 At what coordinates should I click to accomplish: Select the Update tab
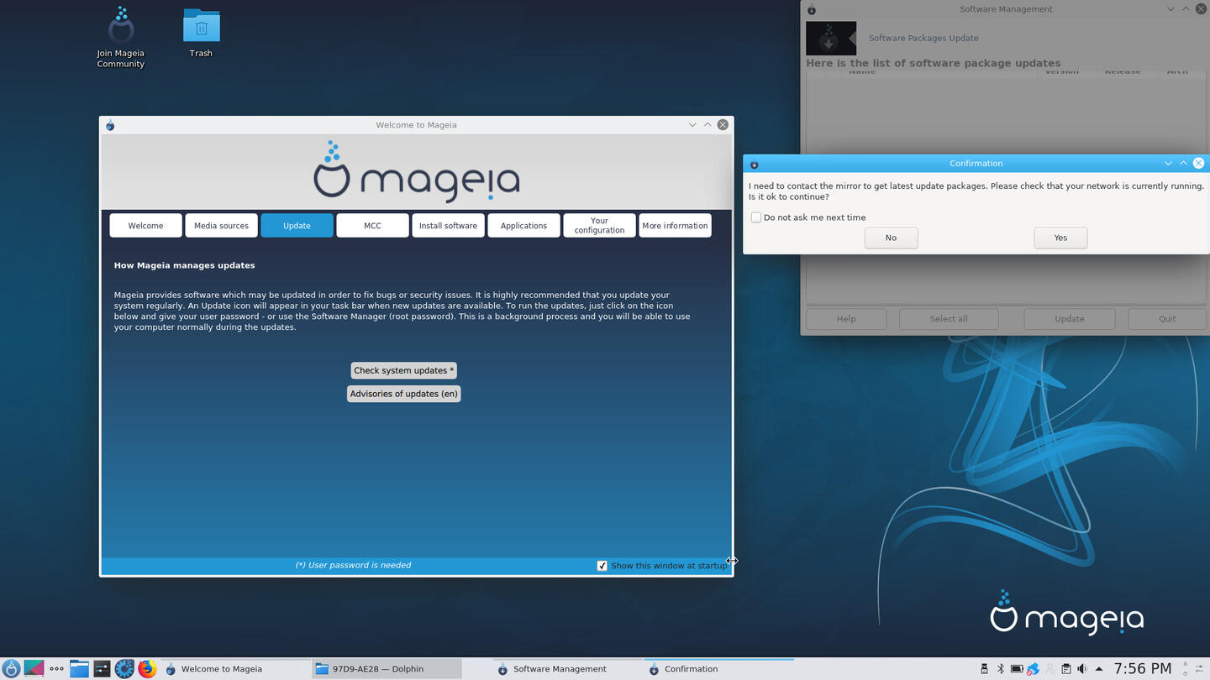coord(297,226)
